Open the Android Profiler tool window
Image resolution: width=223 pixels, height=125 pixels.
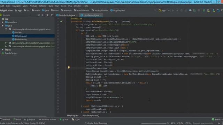[x=47, y=119]
